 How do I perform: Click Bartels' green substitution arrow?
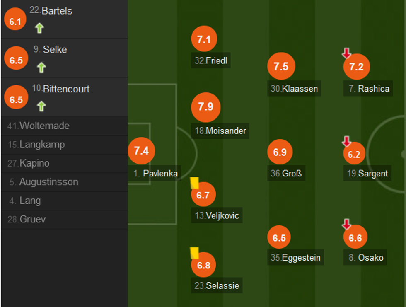tap(39, 28)
